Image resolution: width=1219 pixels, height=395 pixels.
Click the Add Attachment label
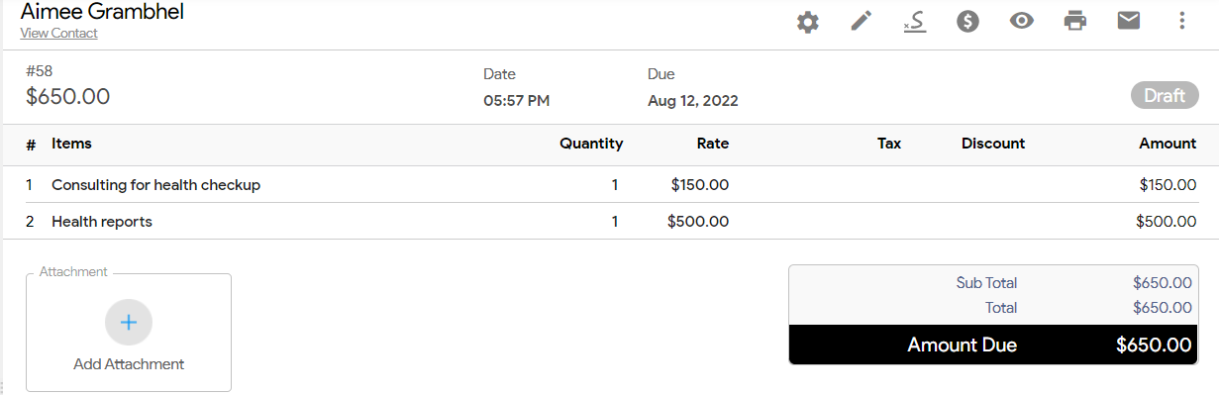click(x=129, y=364)
